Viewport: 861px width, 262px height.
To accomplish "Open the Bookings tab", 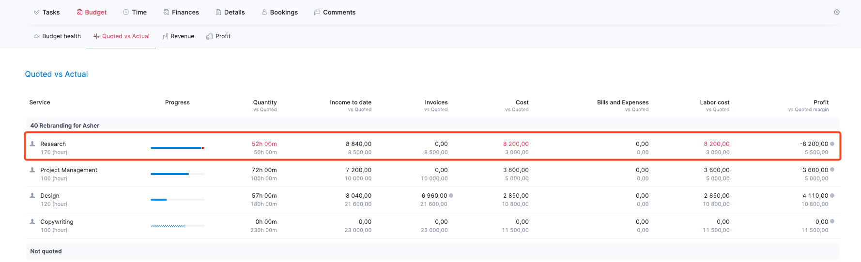I will [x=280, y=12].
